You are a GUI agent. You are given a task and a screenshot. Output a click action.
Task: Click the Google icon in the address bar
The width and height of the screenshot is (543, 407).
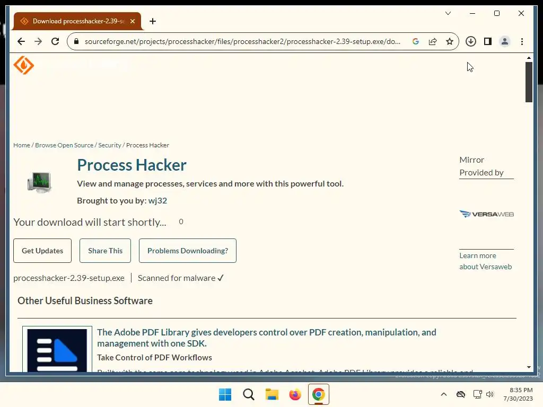click(x=416, y=41)
